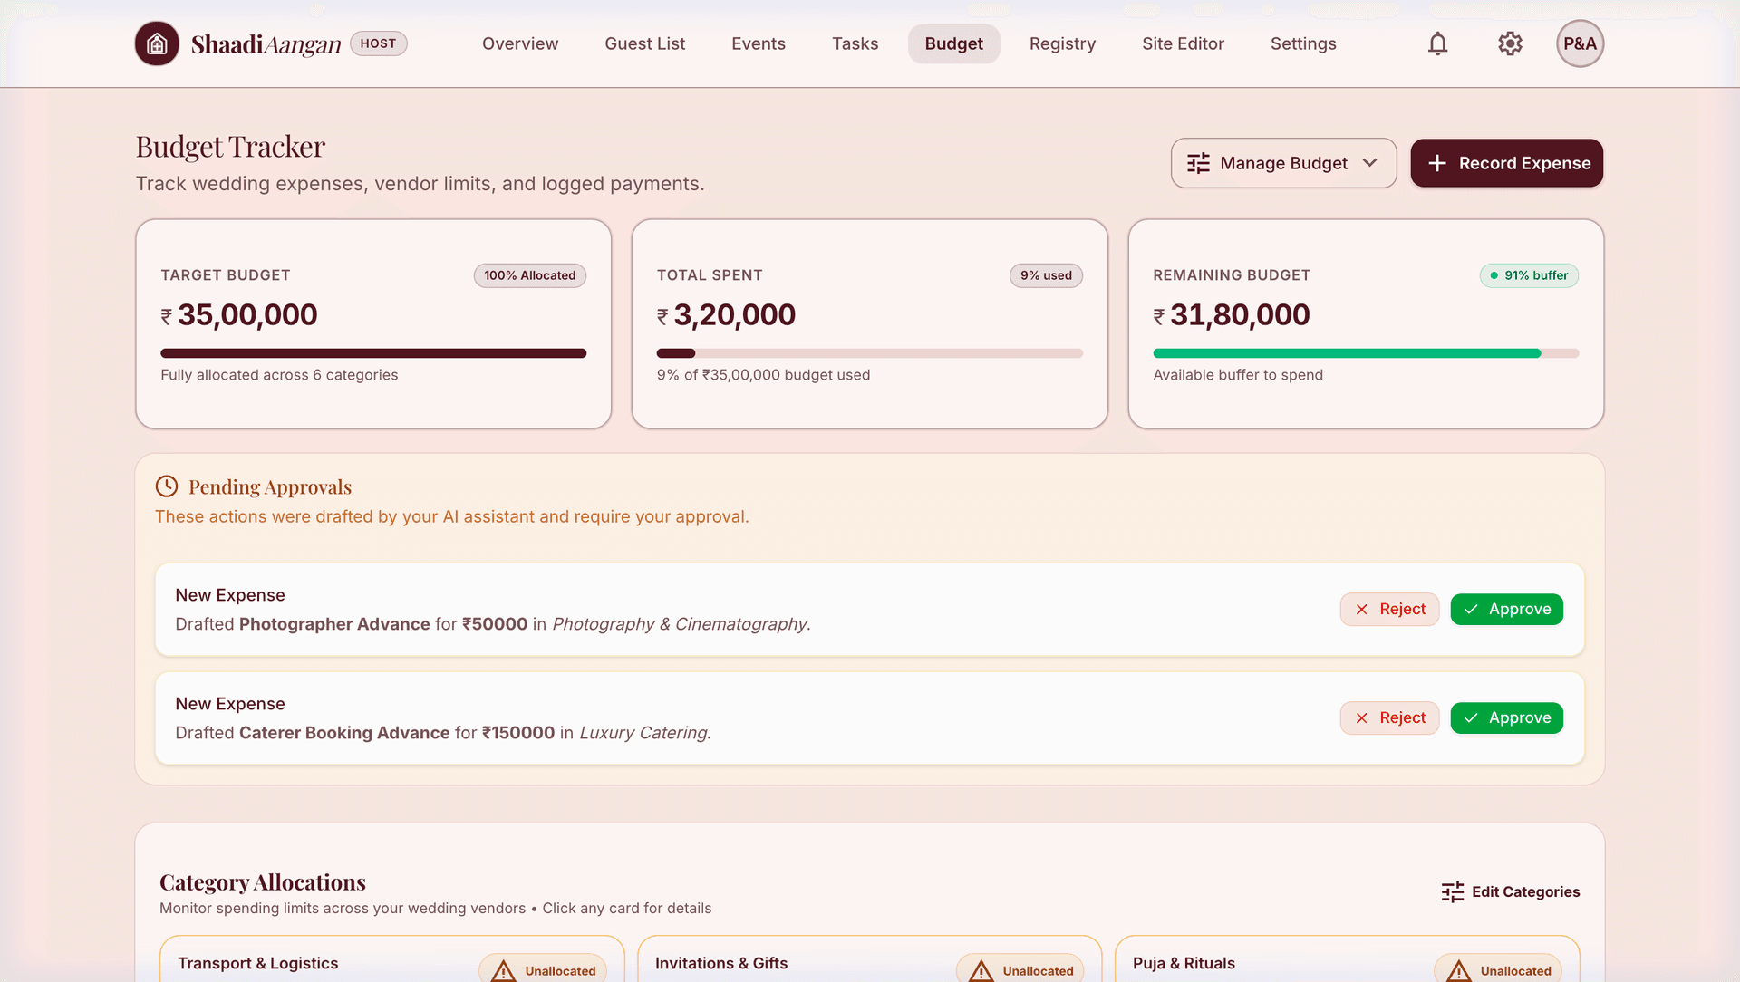Select the Budget tab
This screenshot has width=1740, height=982.
click(x=953, y=43)
